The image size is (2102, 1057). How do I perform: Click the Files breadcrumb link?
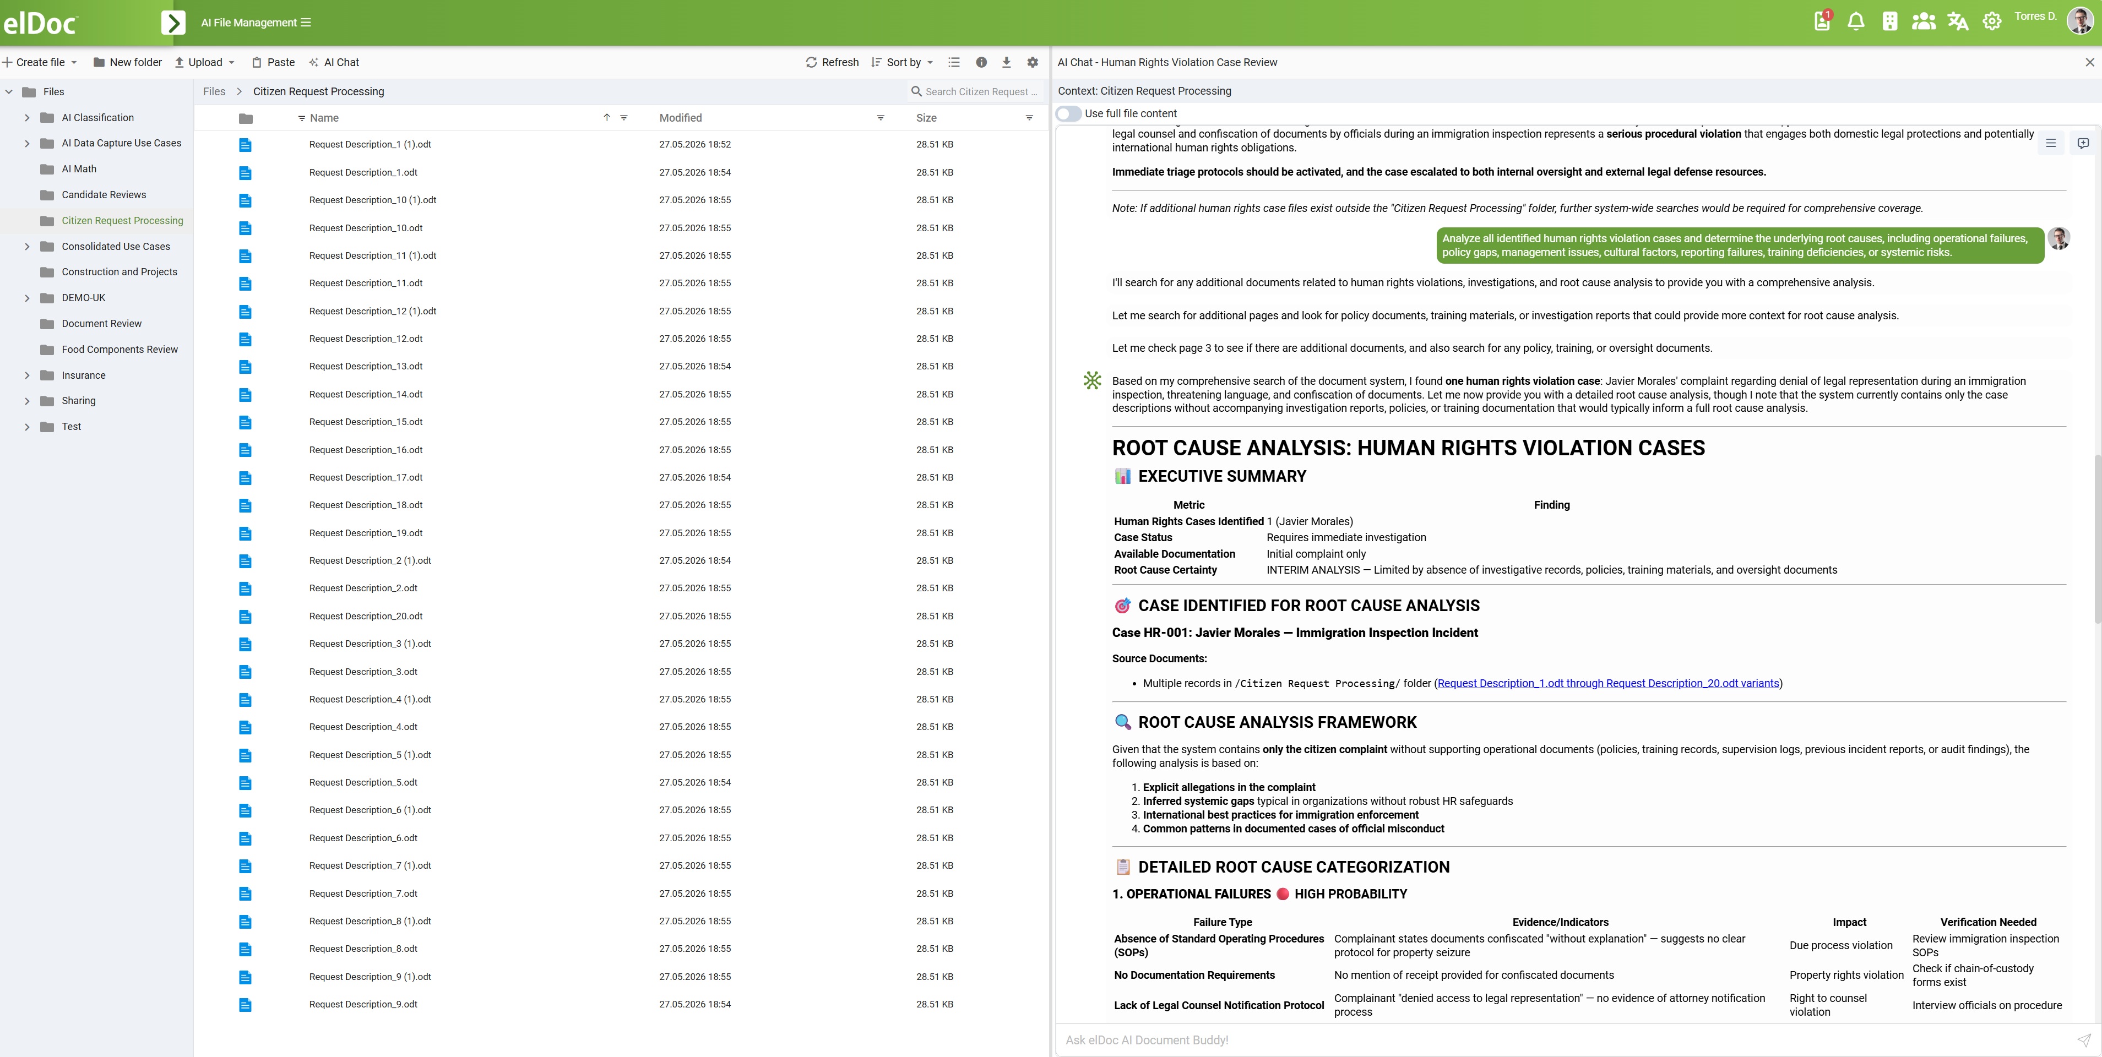point(214,91)
